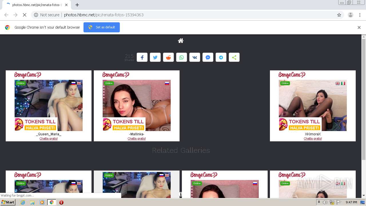
Task: Click the _Queen_Maria_ name text
Action: pyautogui.click(x=49, y=134)
